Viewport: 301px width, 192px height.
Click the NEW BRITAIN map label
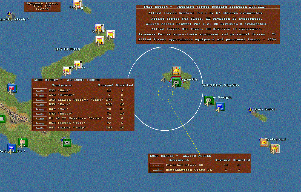[67, 49]
